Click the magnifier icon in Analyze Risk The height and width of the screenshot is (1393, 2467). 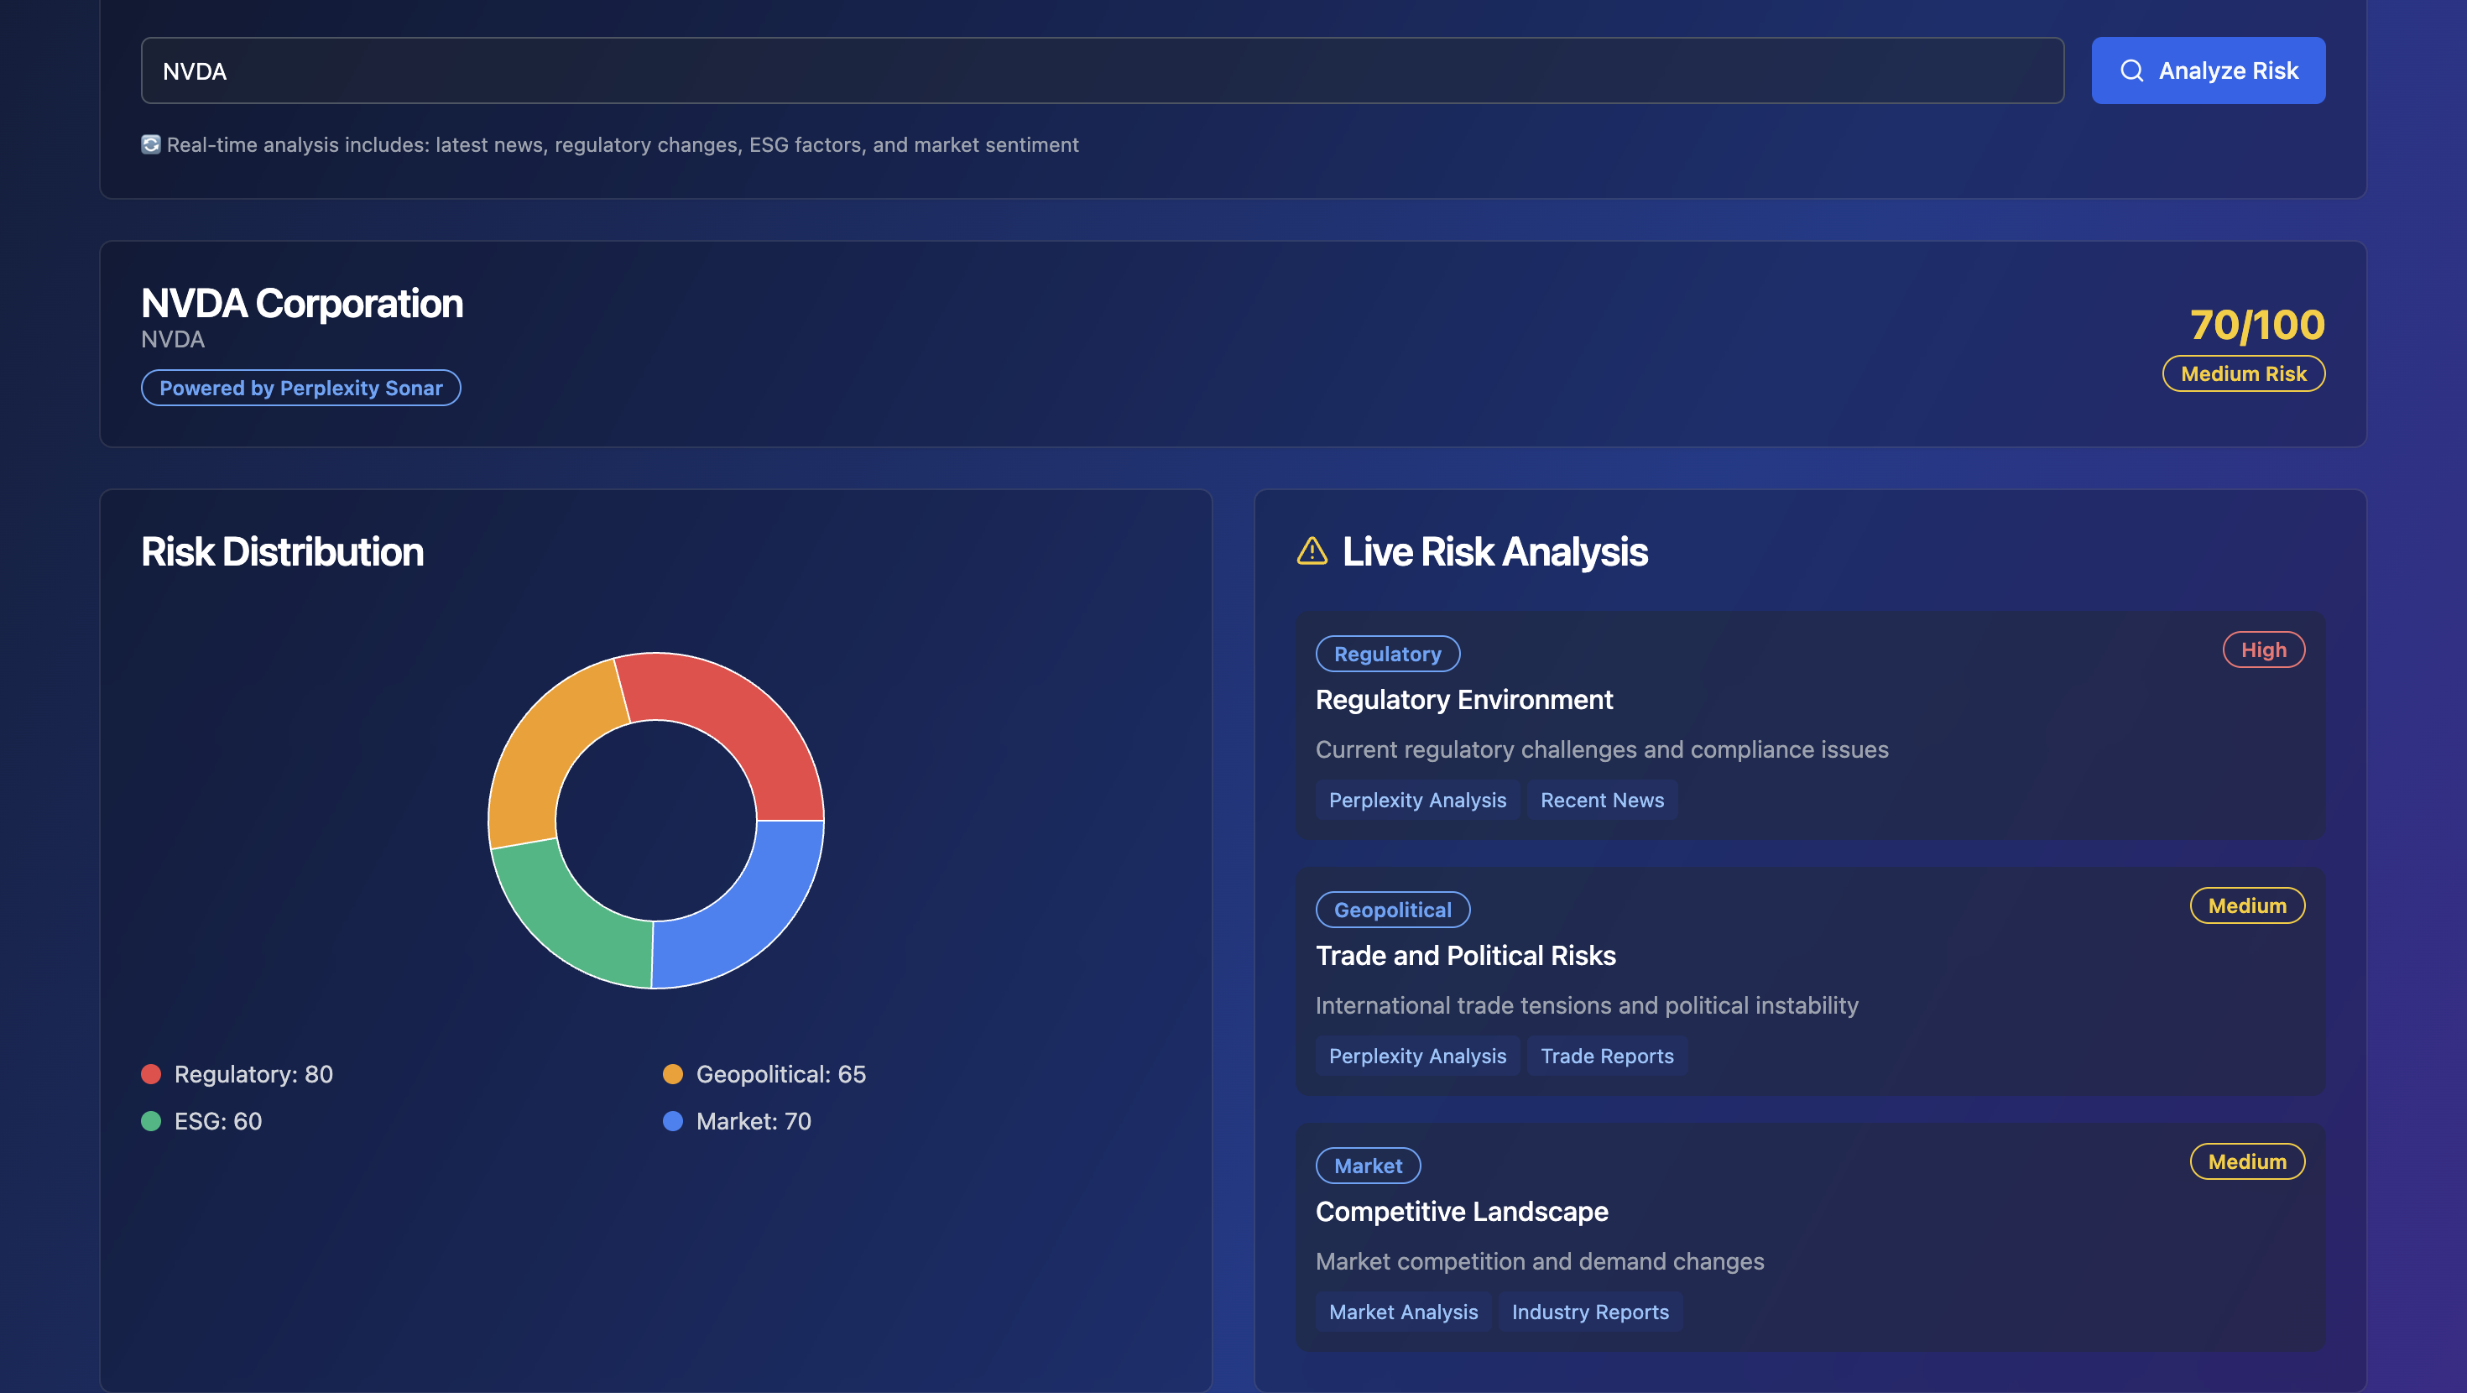(x=2131, y=70)
